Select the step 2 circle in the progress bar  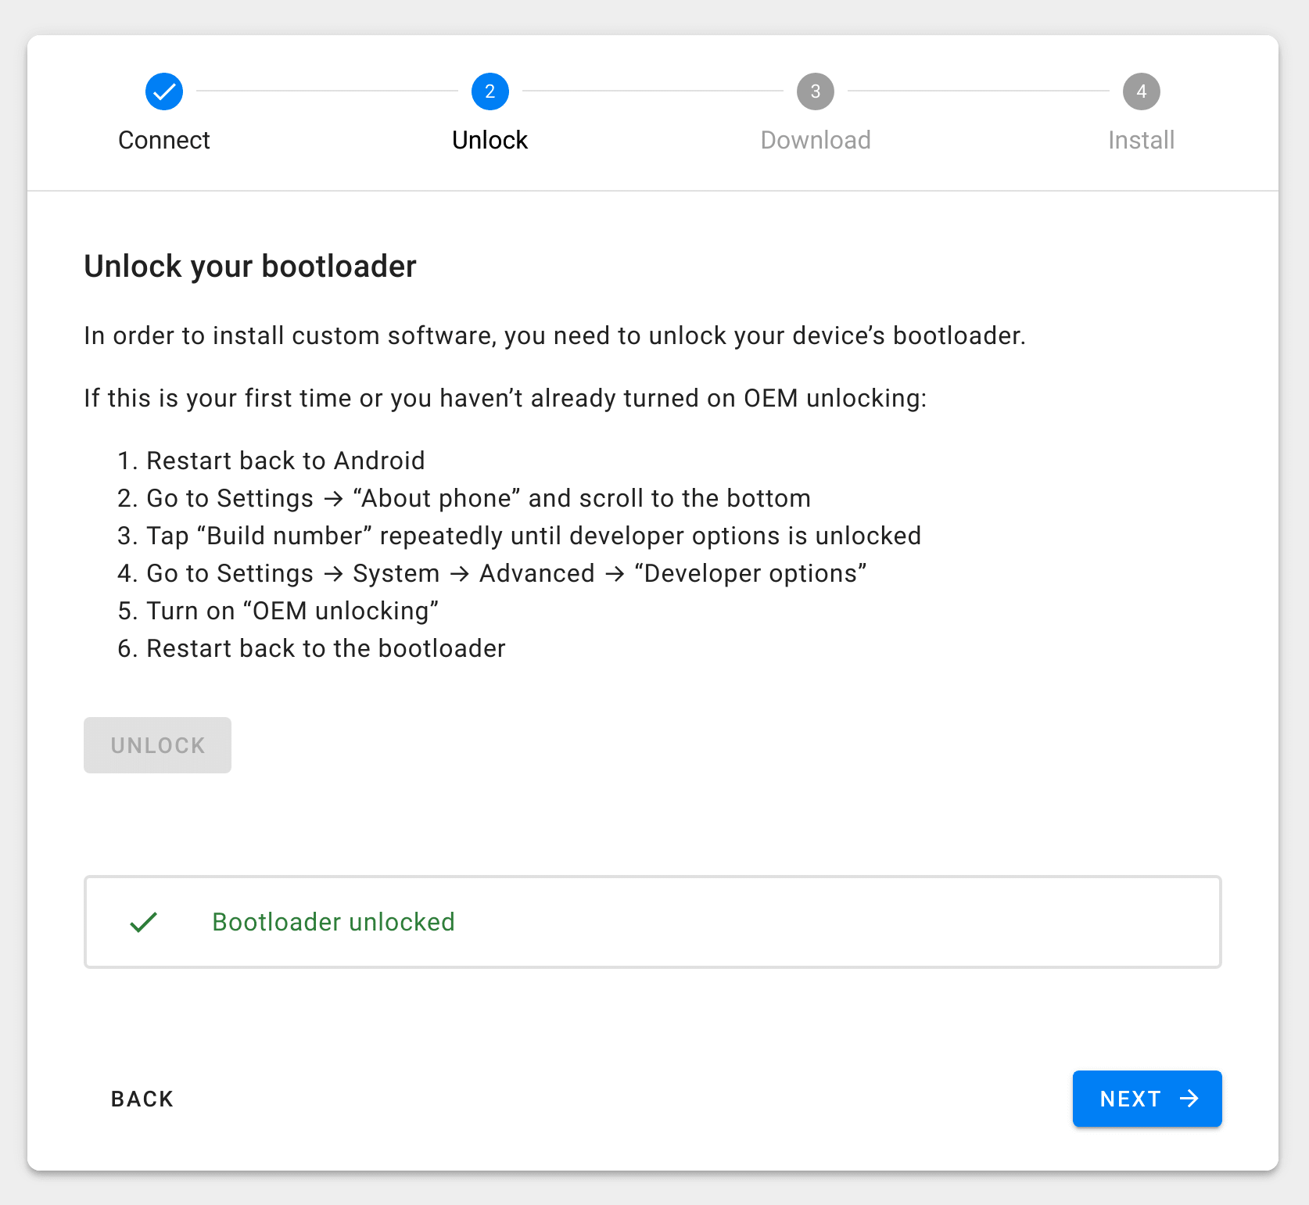(490, 91)
